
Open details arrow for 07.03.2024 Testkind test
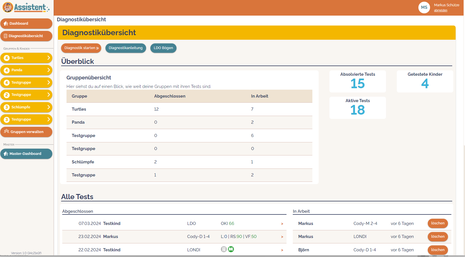282,224
